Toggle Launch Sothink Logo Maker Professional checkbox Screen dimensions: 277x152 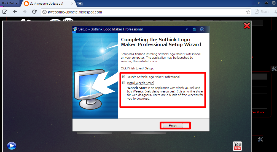point(124,77)
